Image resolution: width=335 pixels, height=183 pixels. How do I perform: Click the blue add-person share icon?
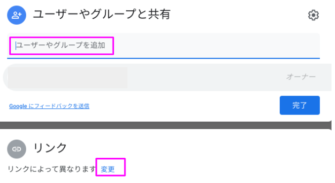coord(17,15)
